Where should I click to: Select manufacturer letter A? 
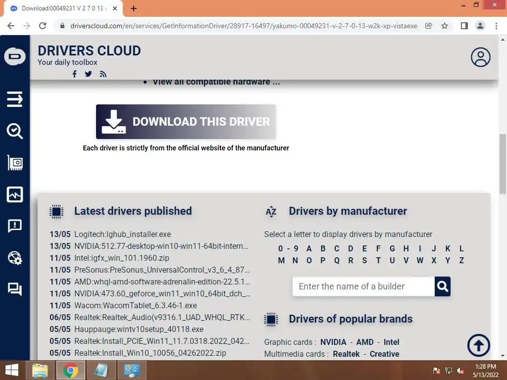click(x=309, y=248)
